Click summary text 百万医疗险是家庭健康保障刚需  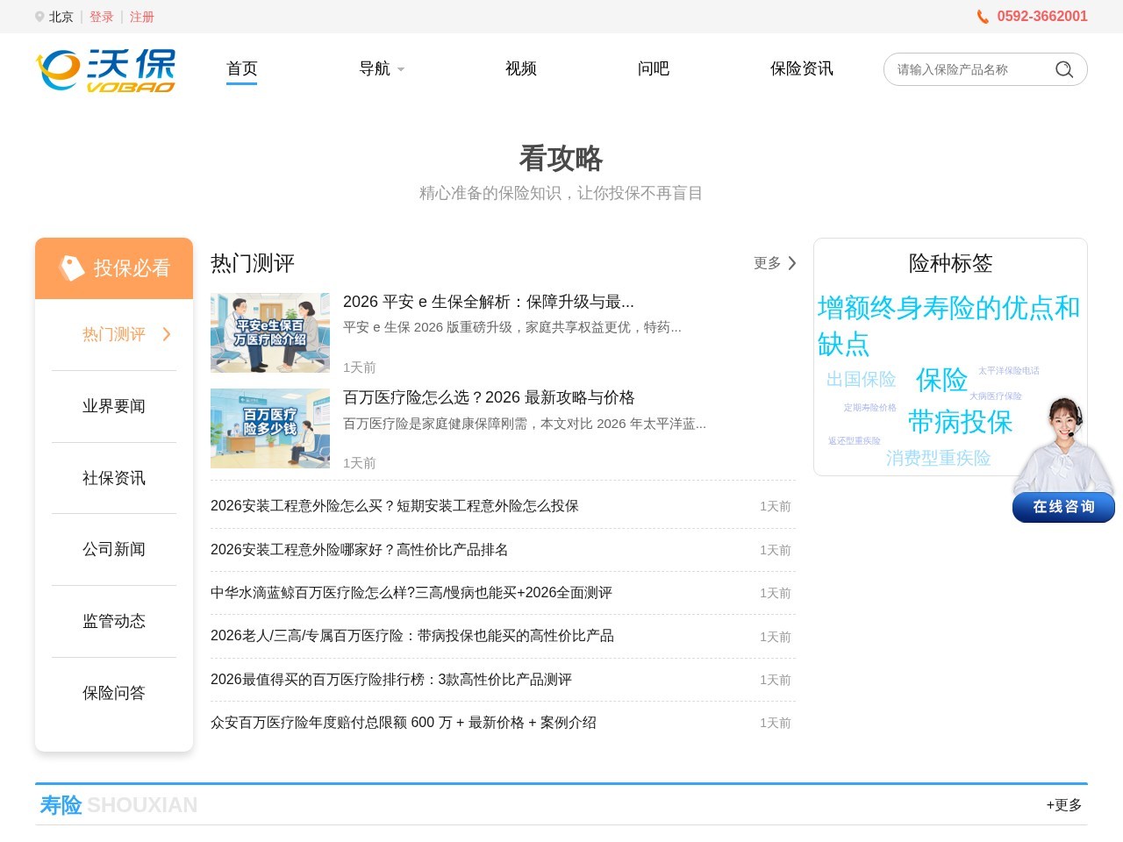[x=525, y=424]
